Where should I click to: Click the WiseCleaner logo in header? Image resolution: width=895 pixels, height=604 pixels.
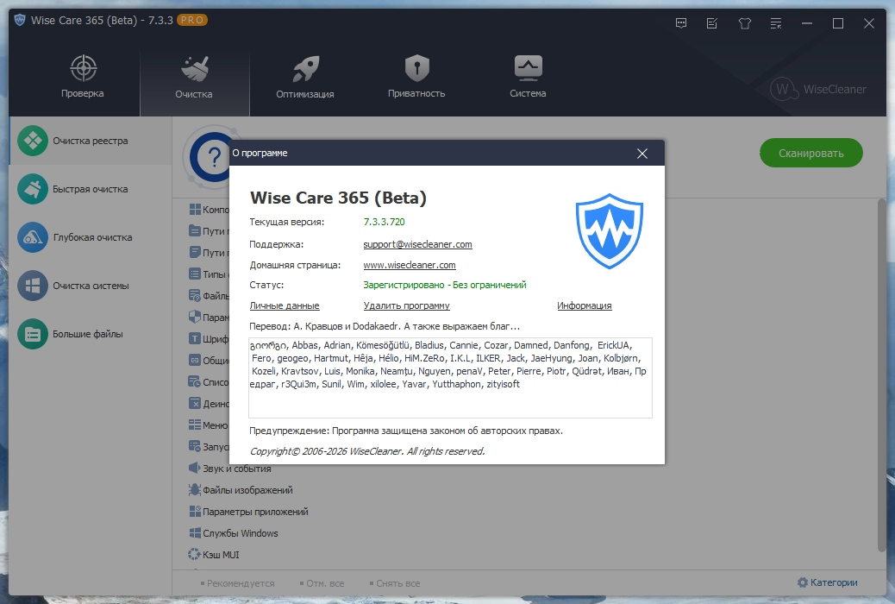pyautogui.click(x=817, y=89)
